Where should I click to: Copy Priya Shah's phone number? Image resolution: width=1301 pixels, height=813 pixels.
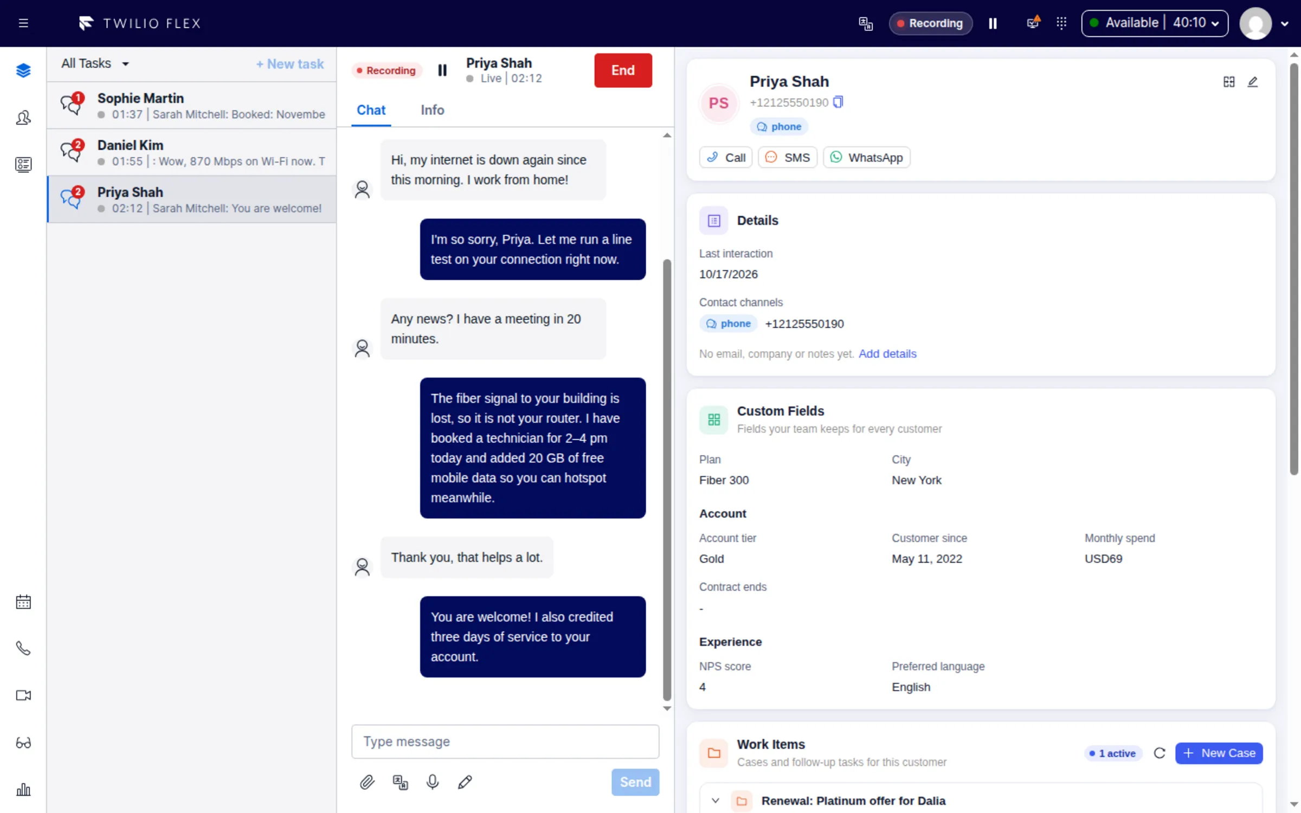tap(838, 102)
